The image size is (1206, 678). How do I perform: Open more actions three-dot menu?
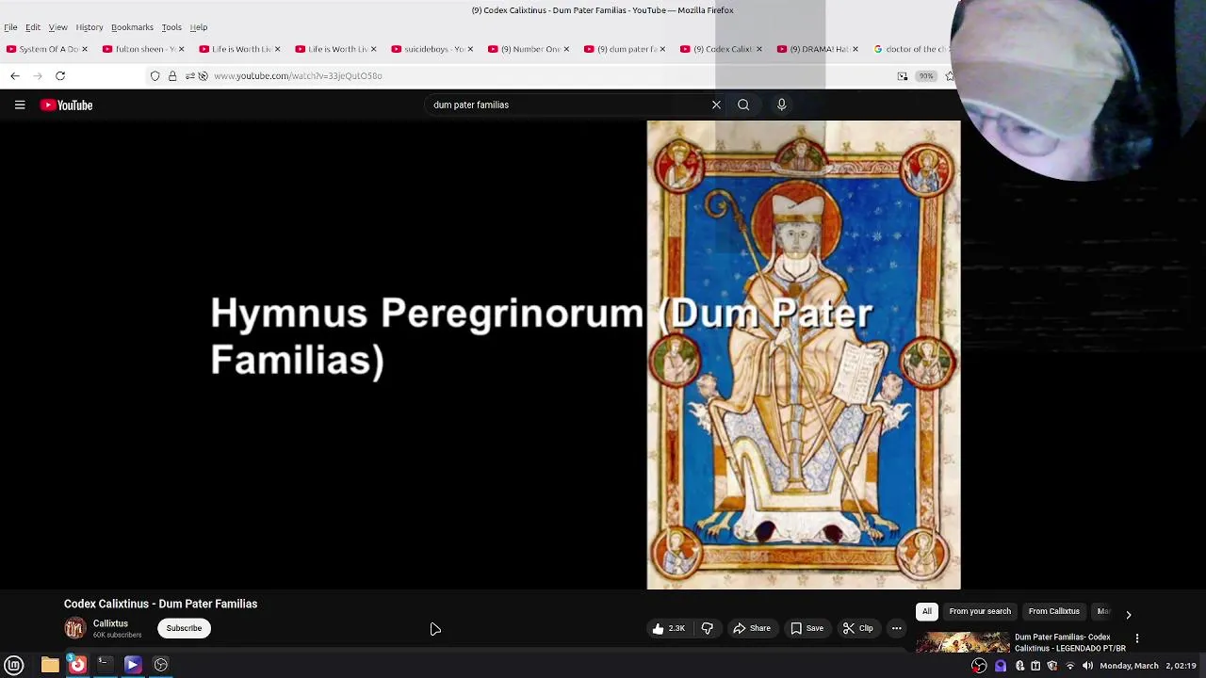(x=897, y=628)
